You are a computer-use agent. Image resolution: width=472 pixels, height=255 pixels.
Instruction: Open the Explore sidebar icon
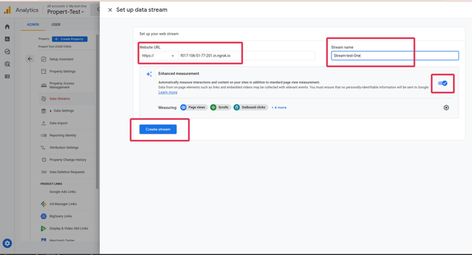click(7, 52)
